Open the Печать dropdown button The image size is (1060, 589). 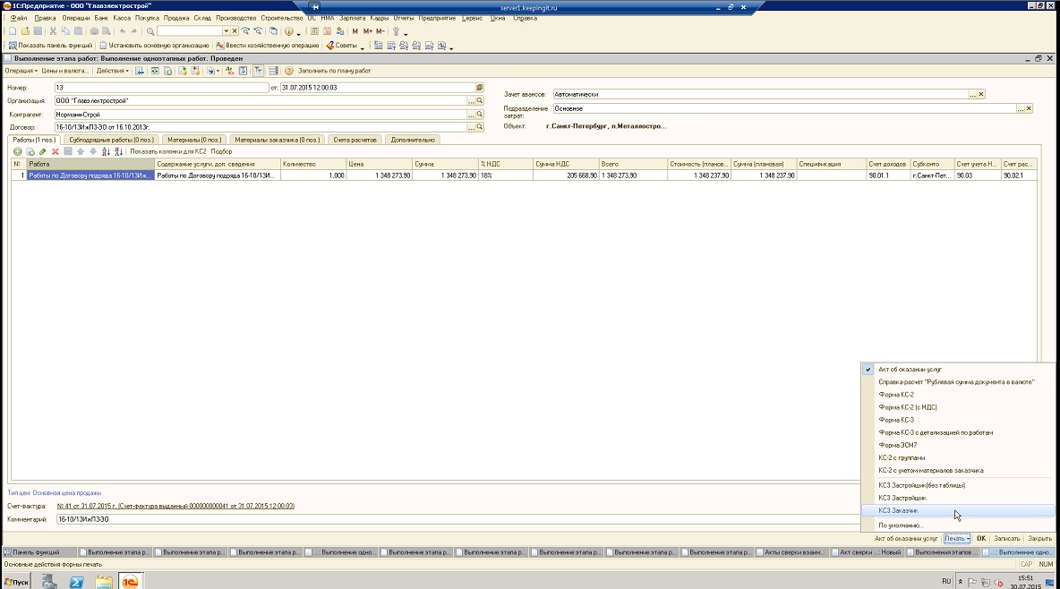pos(957,539)
